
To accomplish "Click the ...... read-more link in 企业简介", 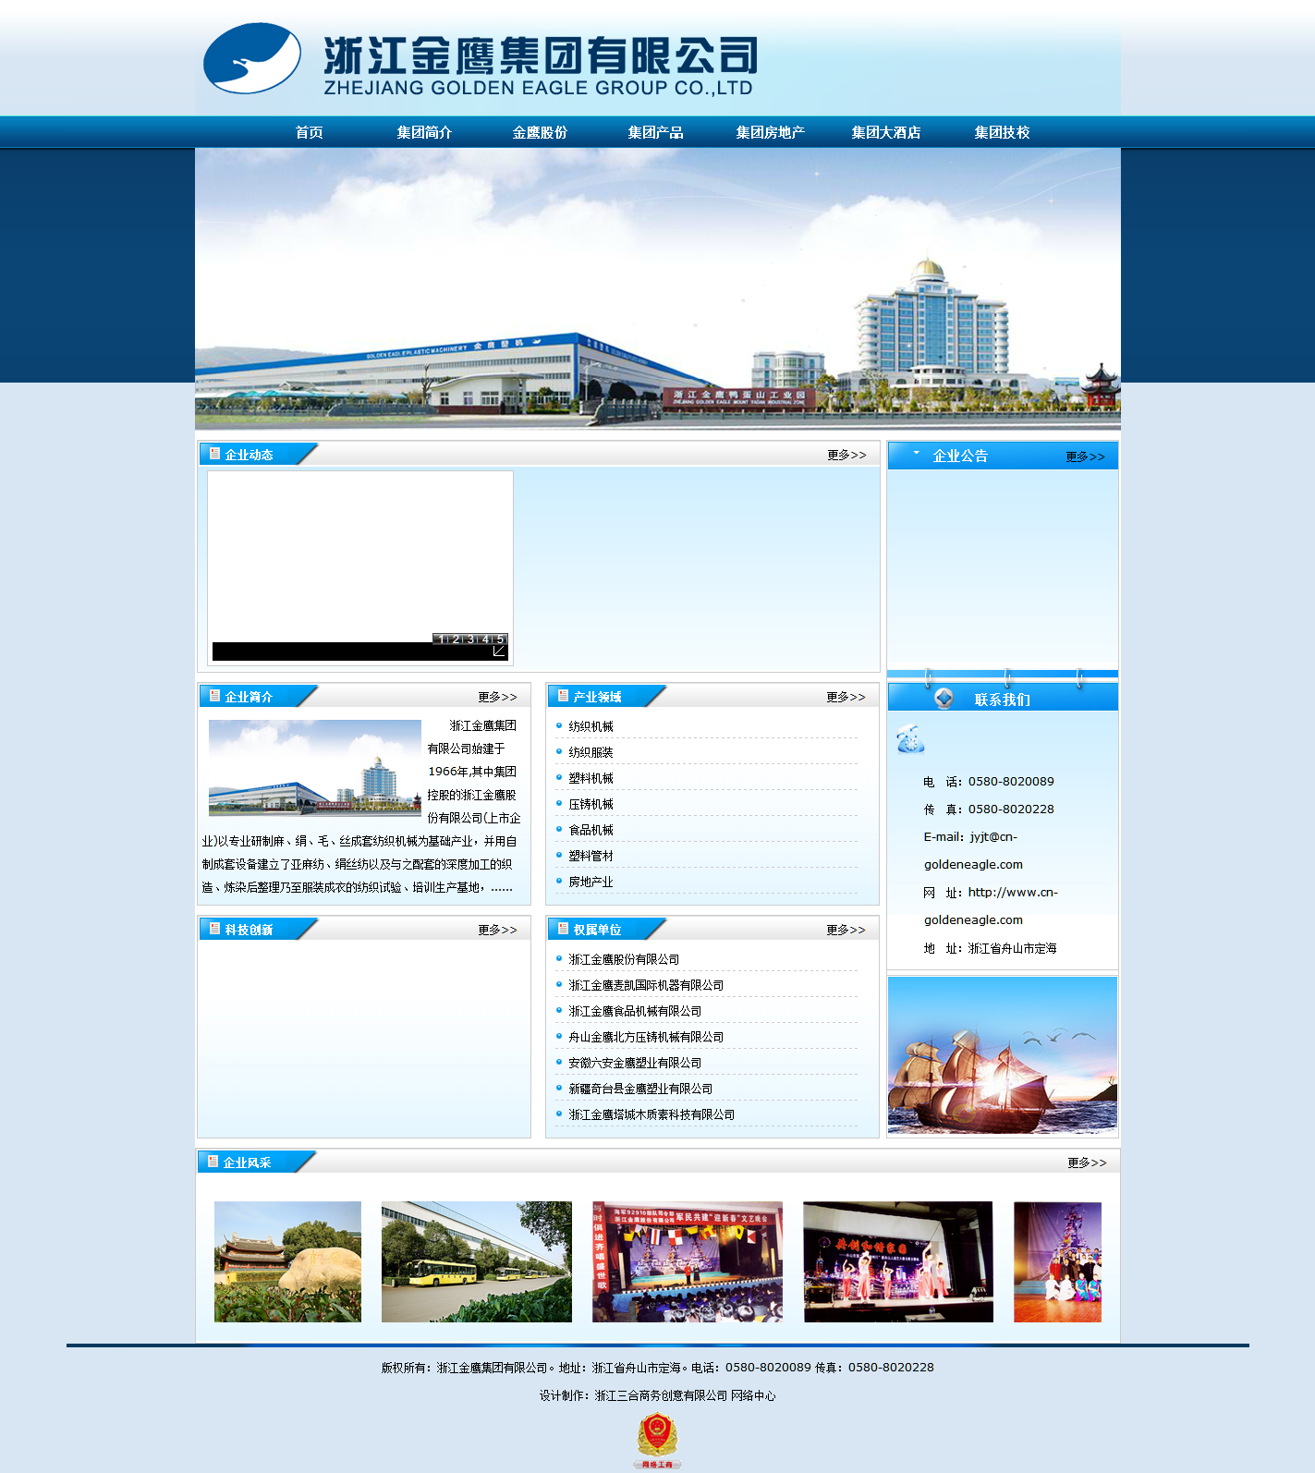I will tap(502, 887).
